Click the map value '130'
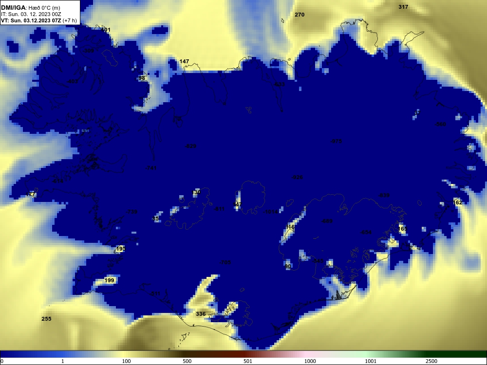487x365 pixels. [x=196, y=192]
